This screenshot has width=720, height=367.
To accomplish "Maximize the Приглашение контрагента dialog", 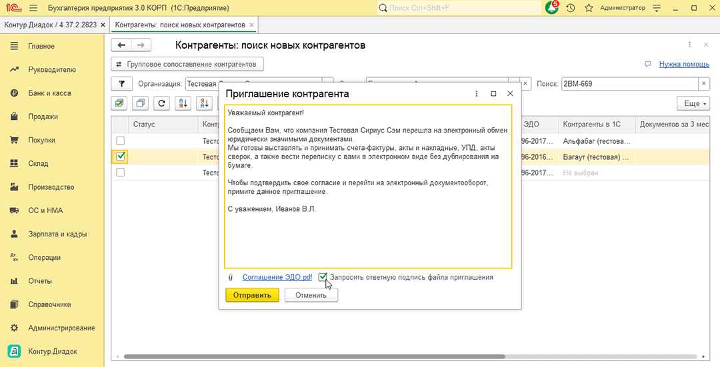I will tap(493, 94).
